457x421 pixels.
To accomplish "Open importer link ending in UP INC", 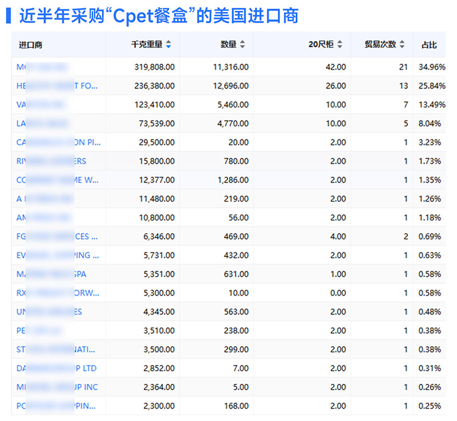I will (57, 387).
